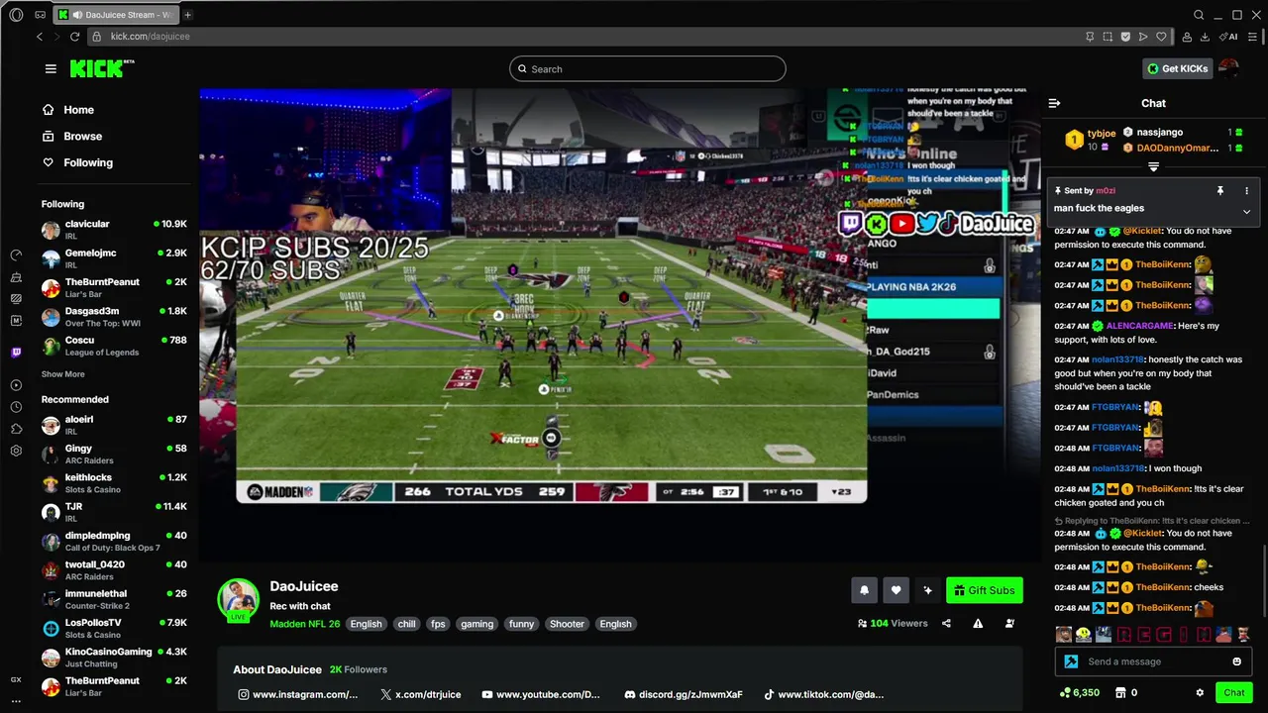This screenshot has height=713, width=1268.
Task: Click the chat identity badge icon in the message box
Action: tap(1071, 662)
